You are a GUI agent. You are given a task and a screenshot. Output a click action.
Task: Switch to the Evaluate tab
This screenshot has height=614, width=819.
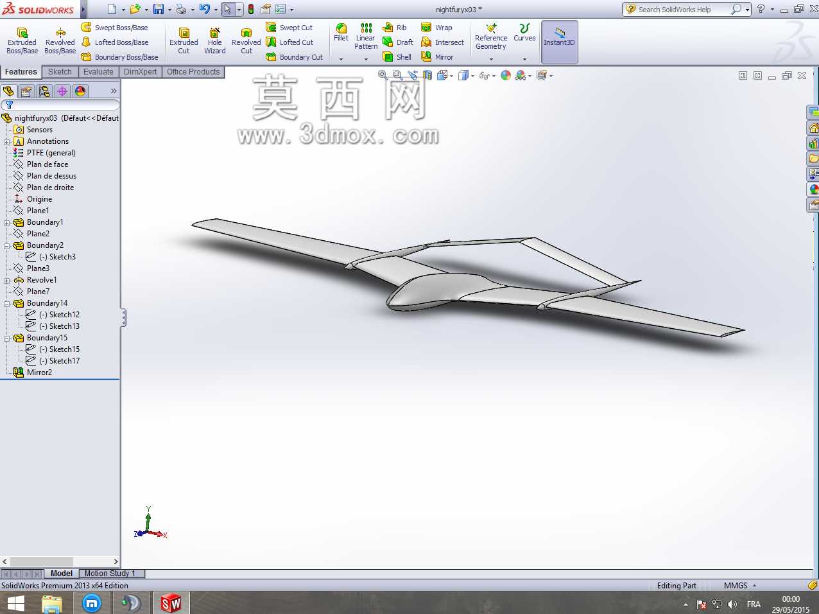pos(98,72)
